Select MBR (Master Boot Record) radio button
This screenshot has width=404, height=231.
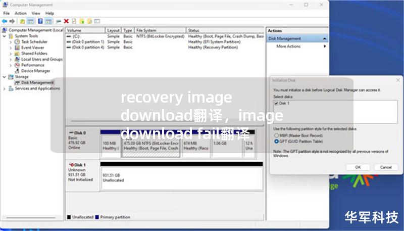(276, 135)
